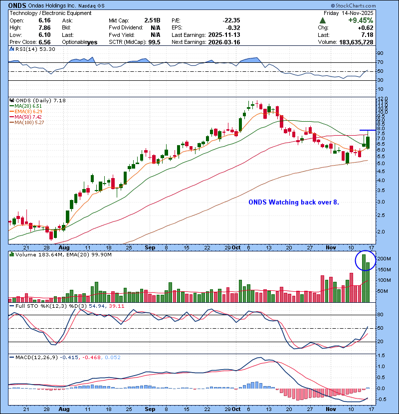Image resolution: width=399 pixels, height=414 pixels.
Task: Click the volume bars icon beside Volume label
Action: click(x=11, y=254)
